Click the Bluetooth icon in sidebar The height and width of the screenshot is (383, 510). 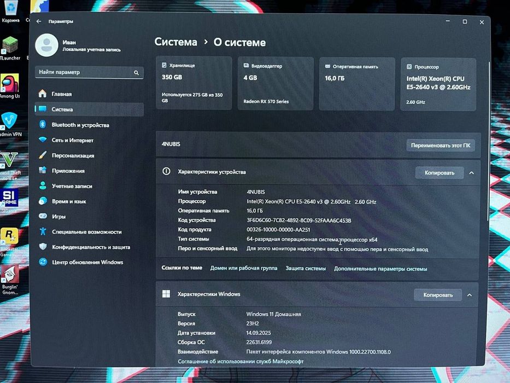[43, 124]
